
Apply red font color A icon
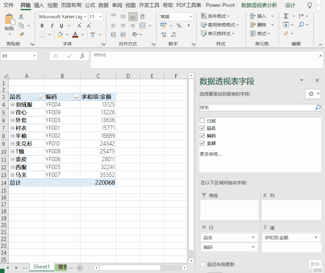coord(75,34)
